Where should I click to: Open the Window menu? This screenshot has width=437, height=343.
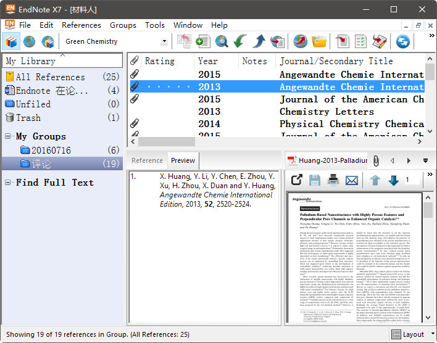[x=188, y=25]
